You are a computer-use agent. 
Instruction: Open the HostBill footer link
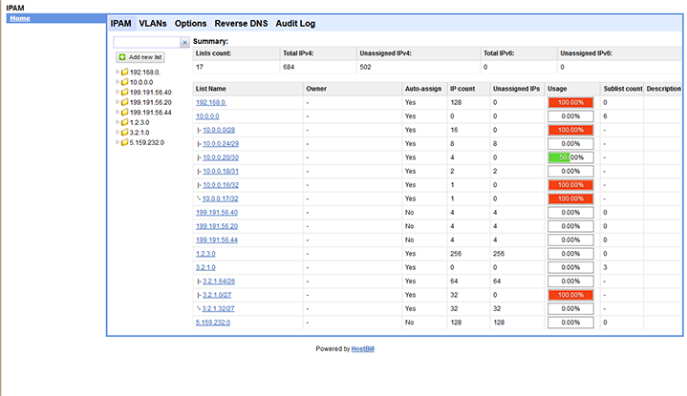[x=363, y=348]
